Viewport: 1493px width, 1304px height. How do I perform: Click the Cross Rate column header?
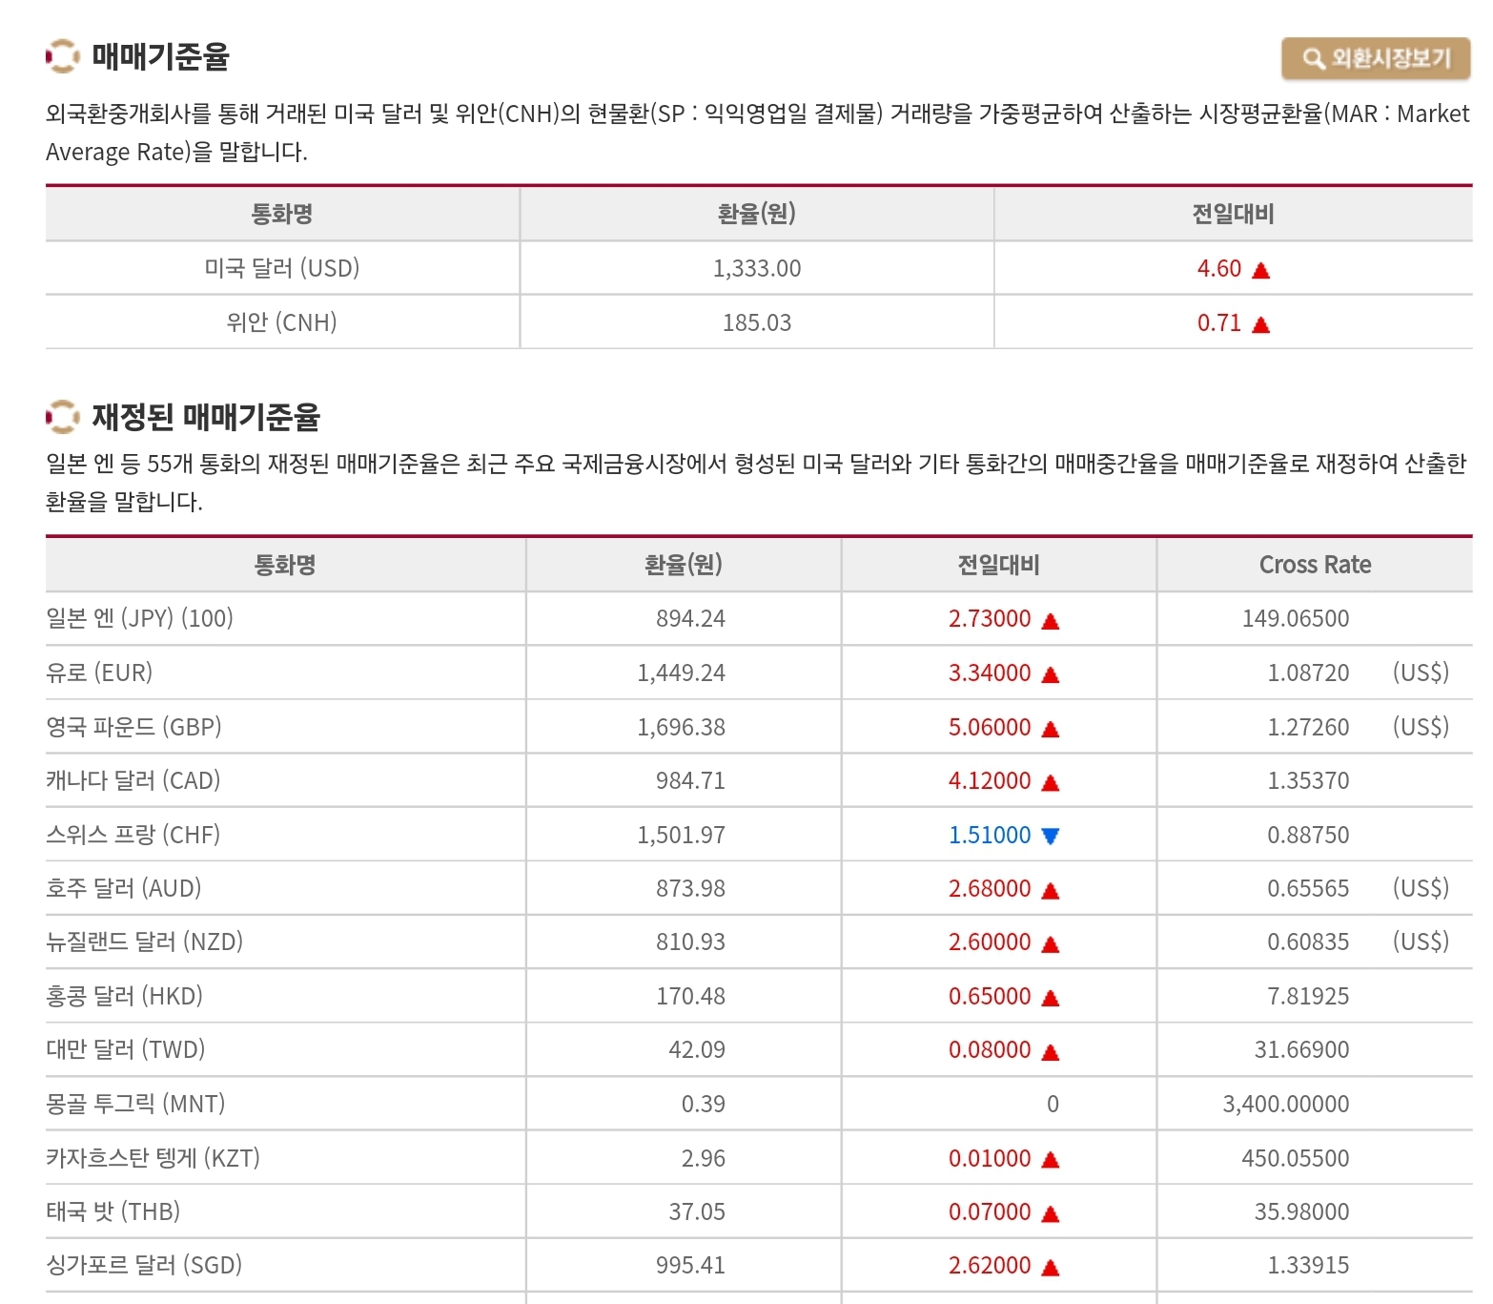(x=1315, y=565)
